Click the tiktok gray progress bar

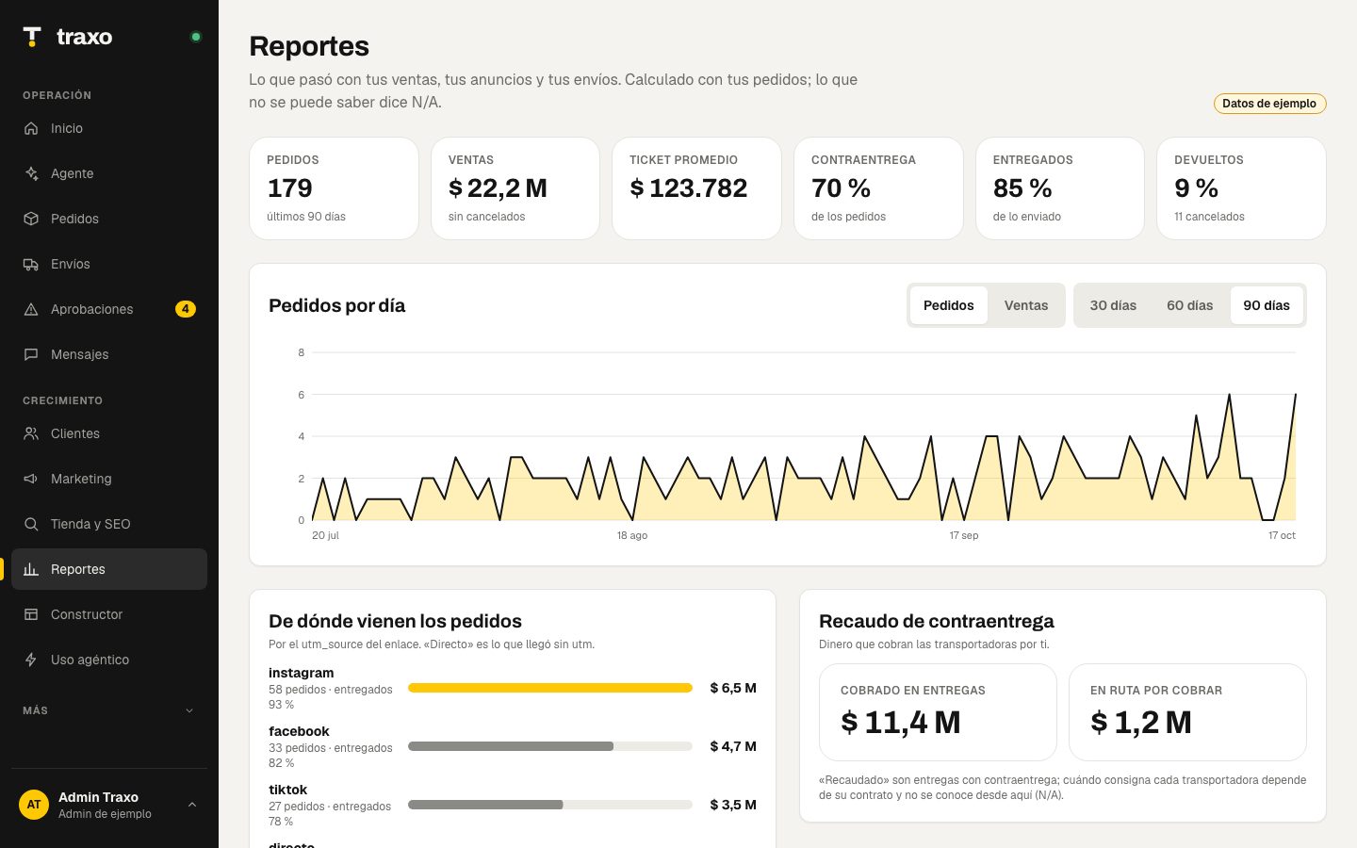pos(485,805)
